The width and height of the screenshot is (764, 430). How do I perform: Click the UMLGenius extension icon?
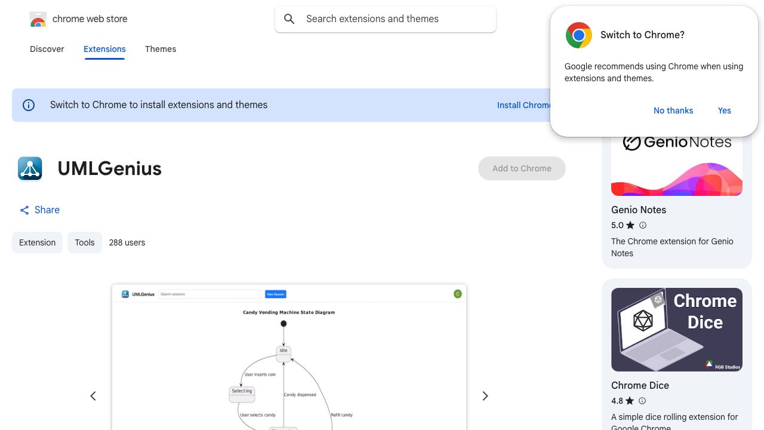[30, 168]
